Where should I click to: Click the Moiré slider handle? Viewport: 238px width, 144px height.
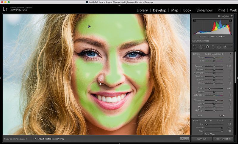pyautogui.click(x=214, y=107)
